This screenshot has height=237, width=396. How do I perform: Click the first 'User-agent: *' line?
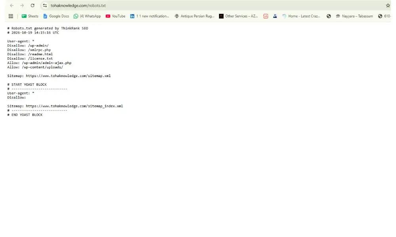(21, 41)
